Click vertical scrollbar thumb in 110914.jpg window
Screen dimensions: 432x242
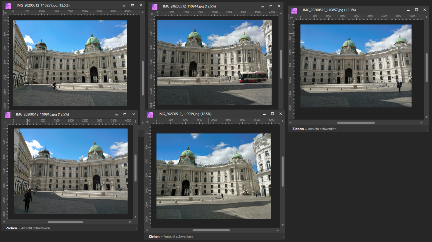click(281, 64)
